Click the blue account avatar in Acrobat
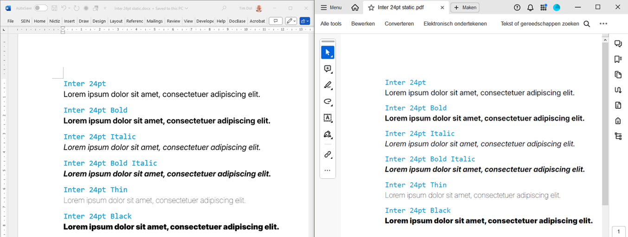This screenshot has height=237, width=628. pos(557,7)
